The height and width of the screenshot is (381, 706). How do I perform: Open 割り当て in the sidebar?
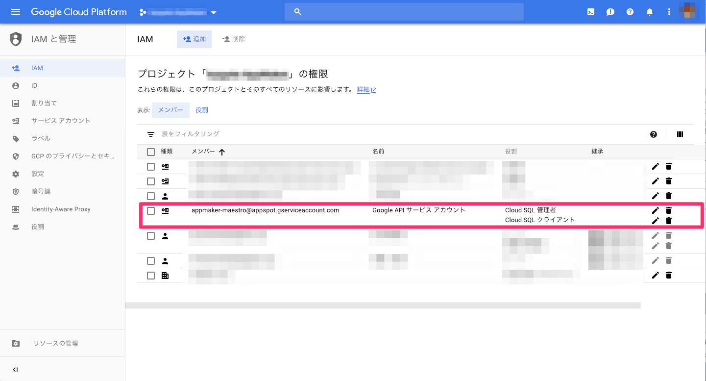click(62, 103)
